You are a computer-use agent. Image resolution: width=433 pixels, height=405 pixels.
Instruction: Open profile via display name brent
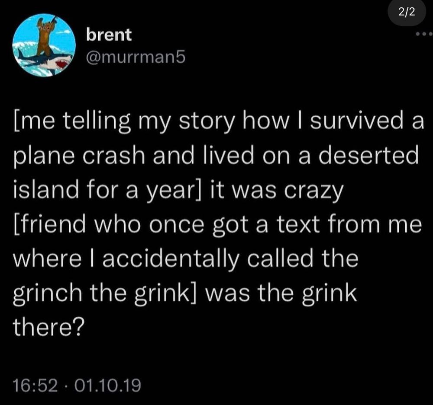[109, 35]
